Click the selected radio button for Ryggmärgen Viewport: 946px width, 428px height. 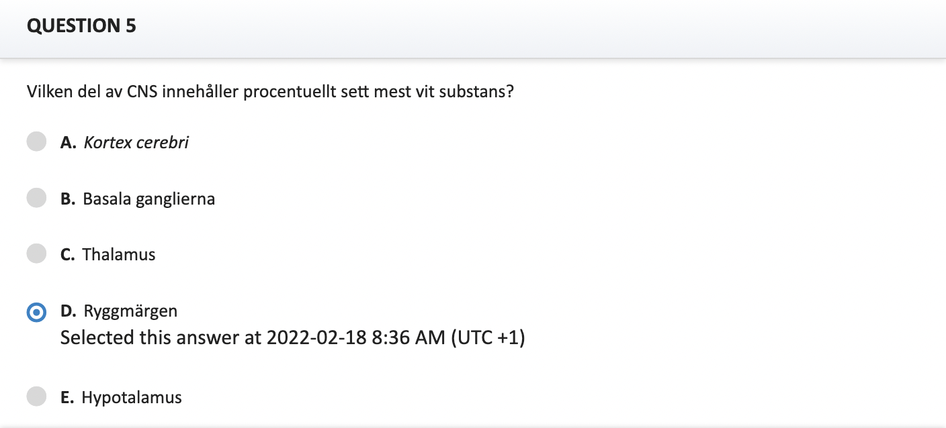(36, 312)
